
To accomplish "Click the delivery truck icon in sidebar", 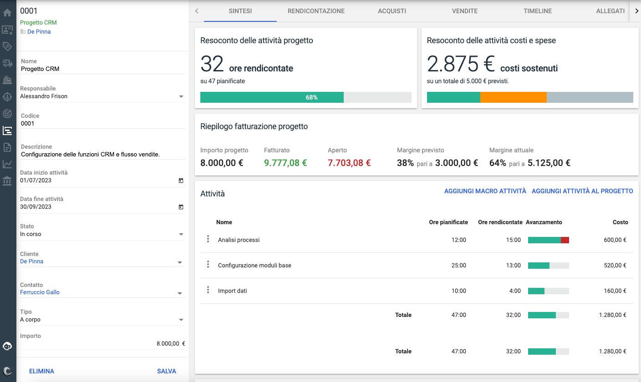I will click(7, 63).
